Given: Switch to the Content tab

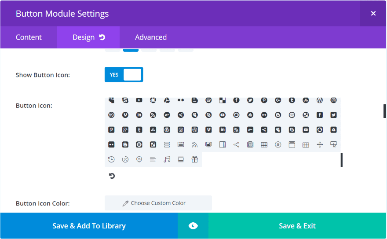Looking at the screenshot, I should coord(29,37).
